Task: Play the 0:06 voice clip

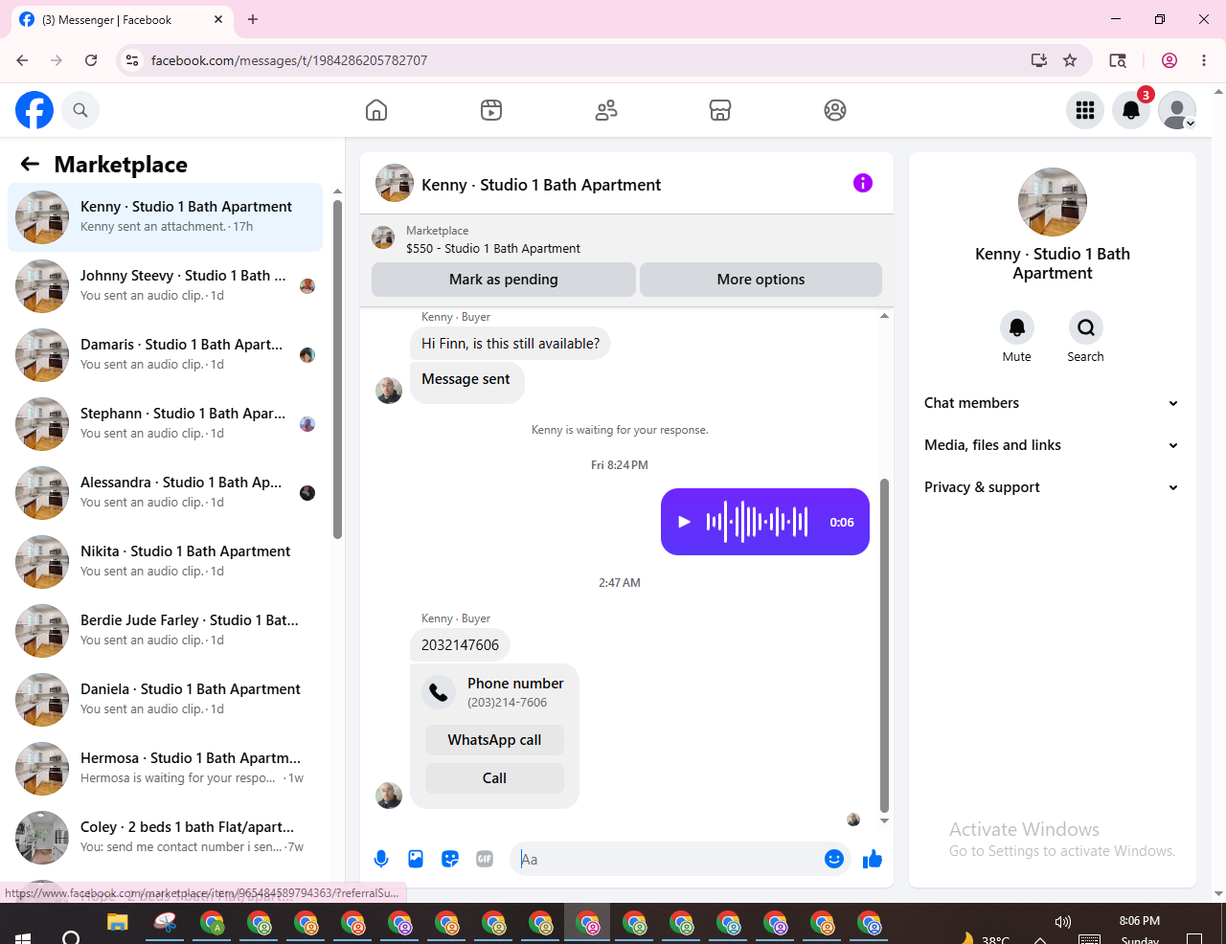Action: pyautogui.click(x=684, y=522)
